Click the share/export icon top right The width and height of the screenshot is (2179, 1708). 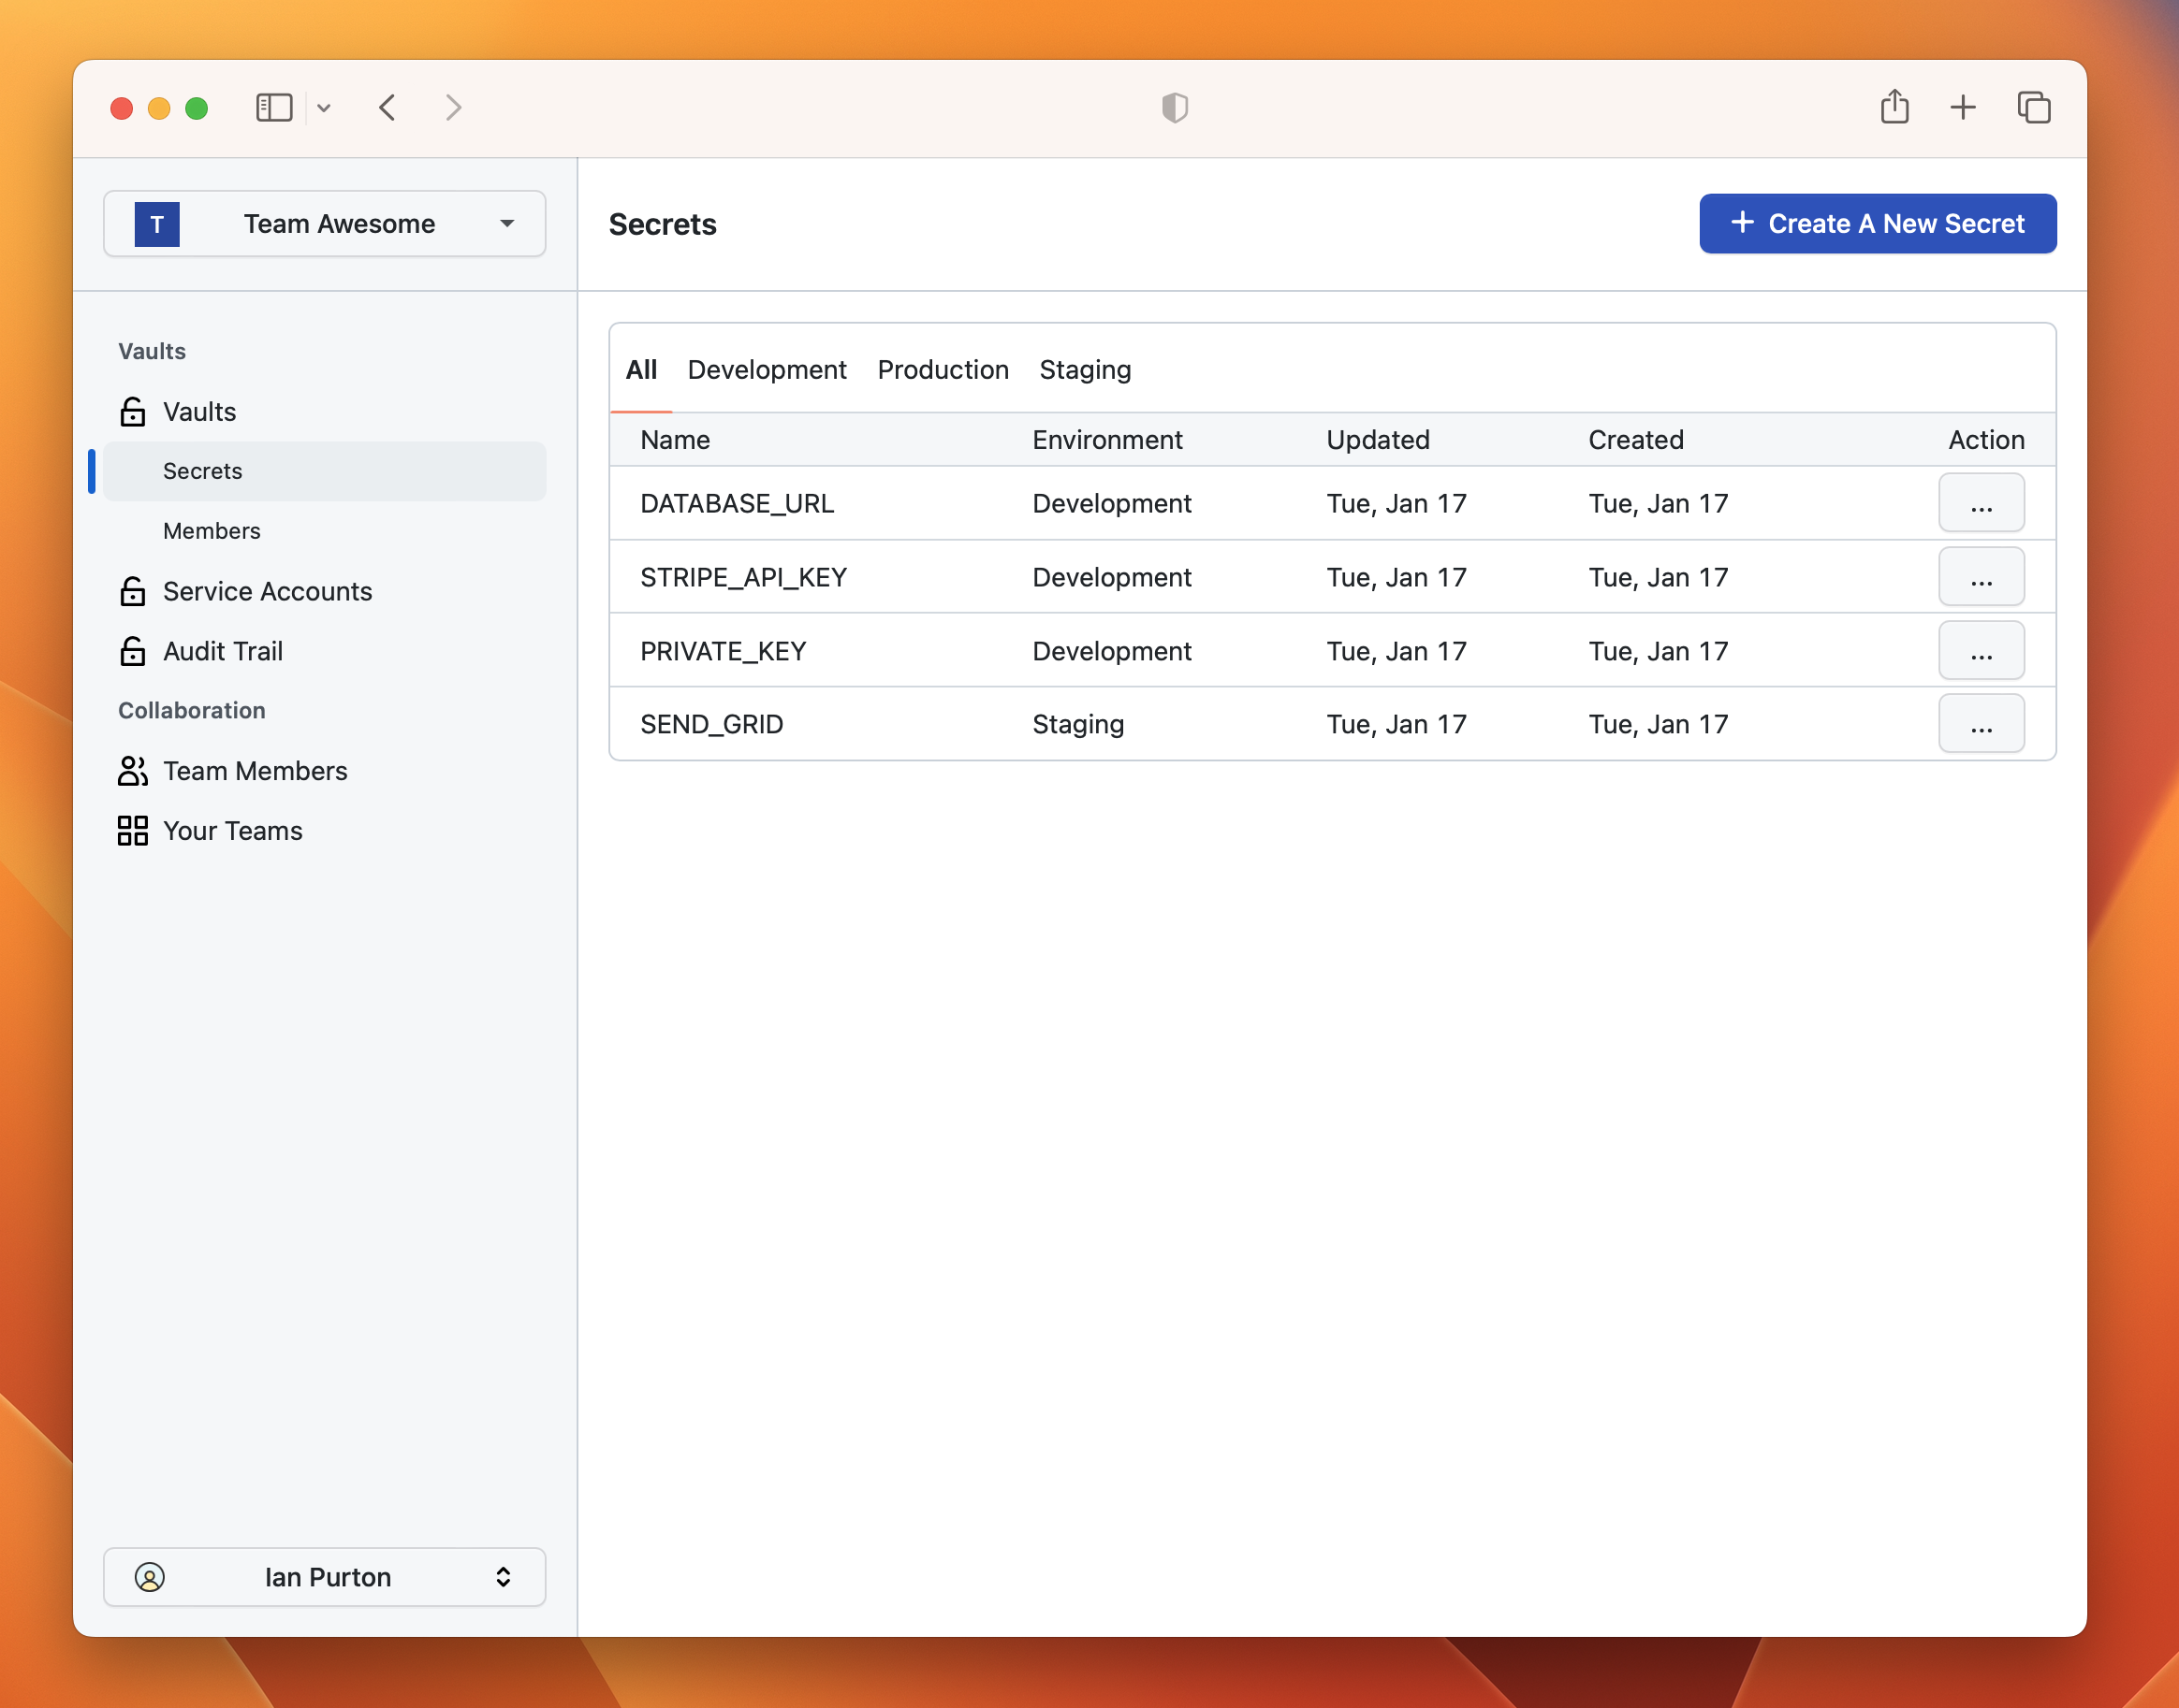[x=1894, y=106]
